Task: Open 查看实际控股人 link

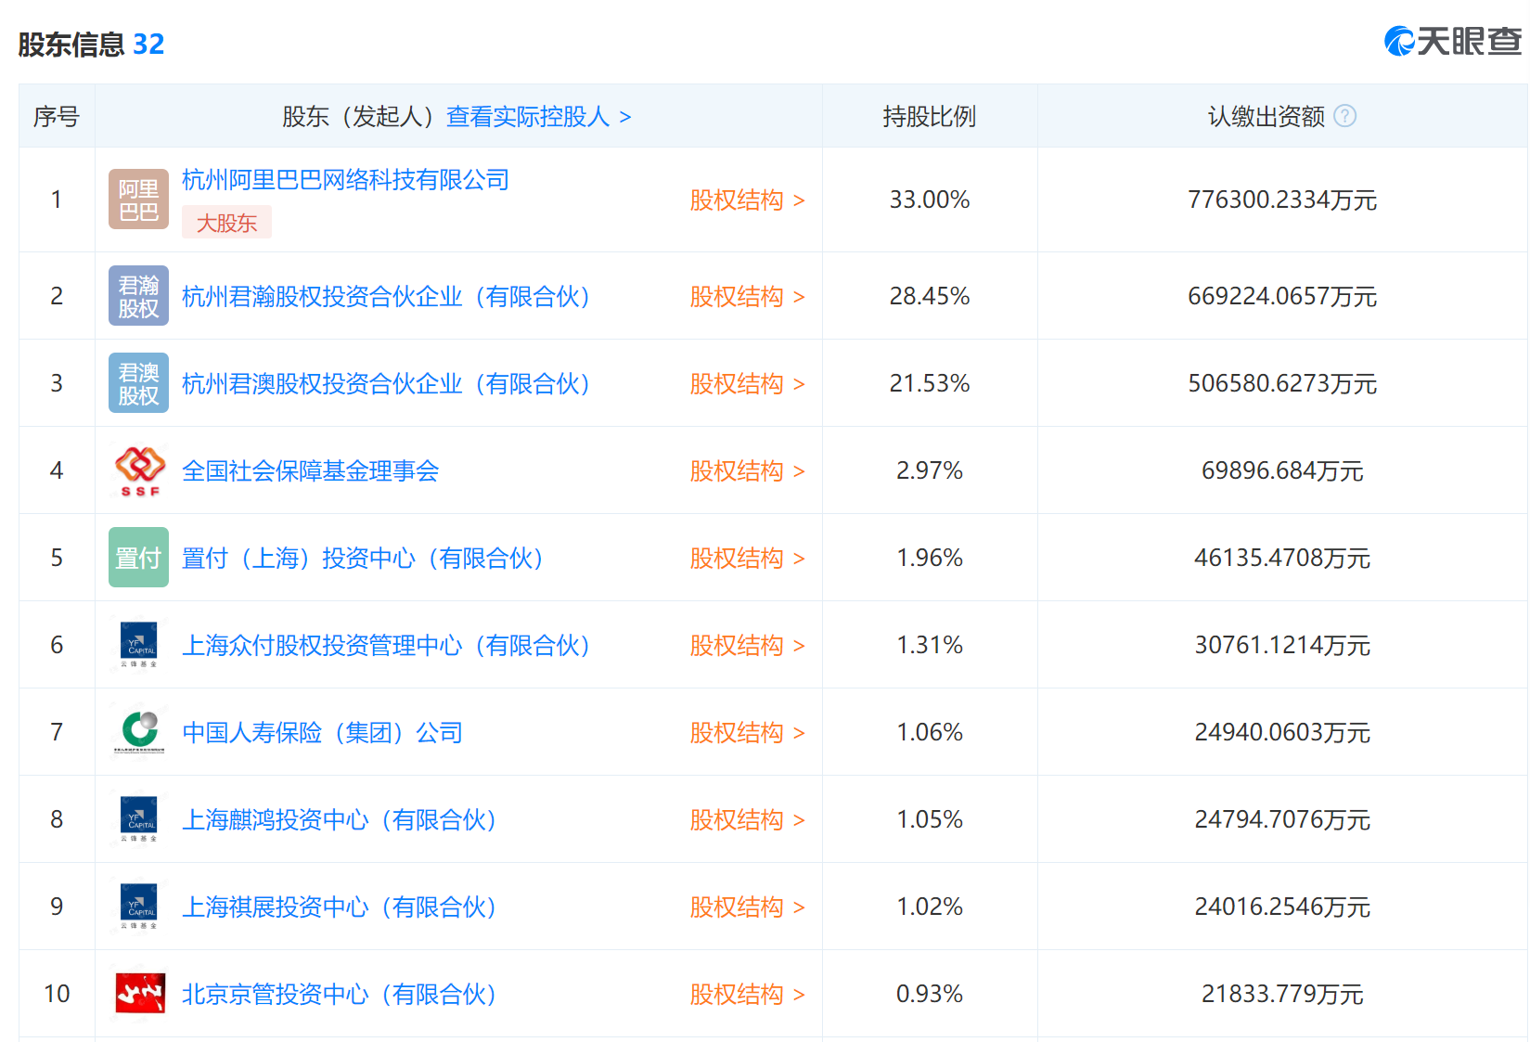Action: coord(539,117)
